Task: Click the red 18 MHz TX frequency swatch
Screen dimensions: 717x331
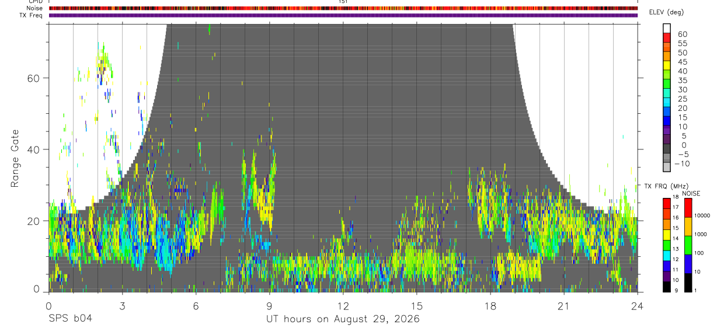Action: 667,203
